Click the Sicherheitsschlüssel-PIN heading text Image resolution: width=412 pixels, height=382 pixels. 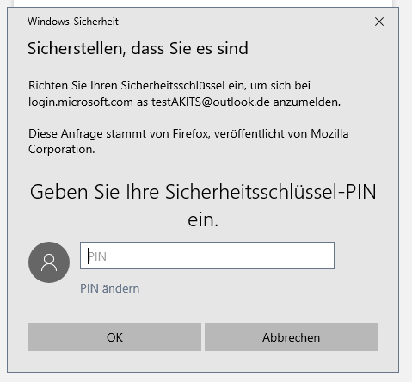[x=270, y=192]
